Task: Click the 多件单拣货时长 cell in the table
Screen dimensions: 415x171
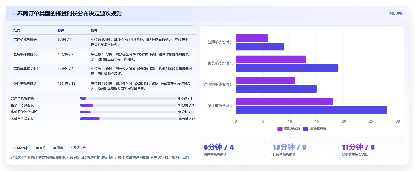Action: pyautogui.click(x=25, y=83)
